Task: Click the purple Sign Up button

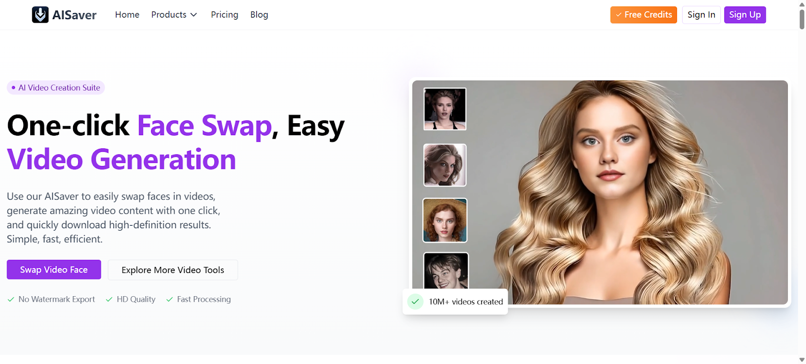Action: [x=745, y=15]
